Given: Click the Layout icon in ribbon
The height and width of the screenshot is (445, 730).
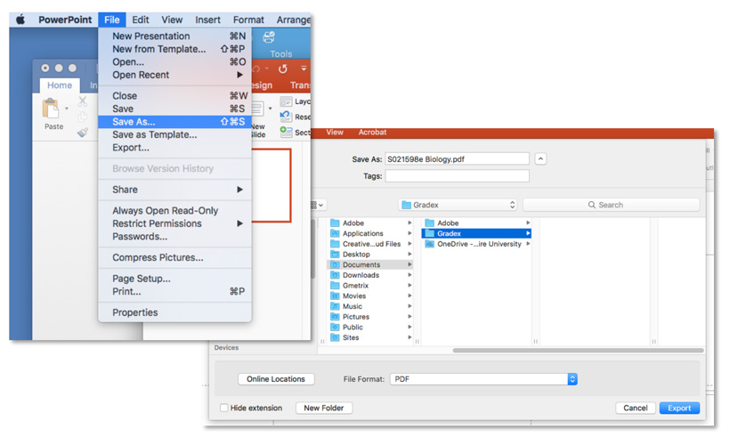Looking at the screenshot, I should click(x=286, y=101).
